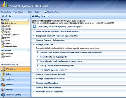Click the Contacts icon under Customers
The height and width of the screenshot is (98, 126).
pyautogui.click(x=3, y=57)
